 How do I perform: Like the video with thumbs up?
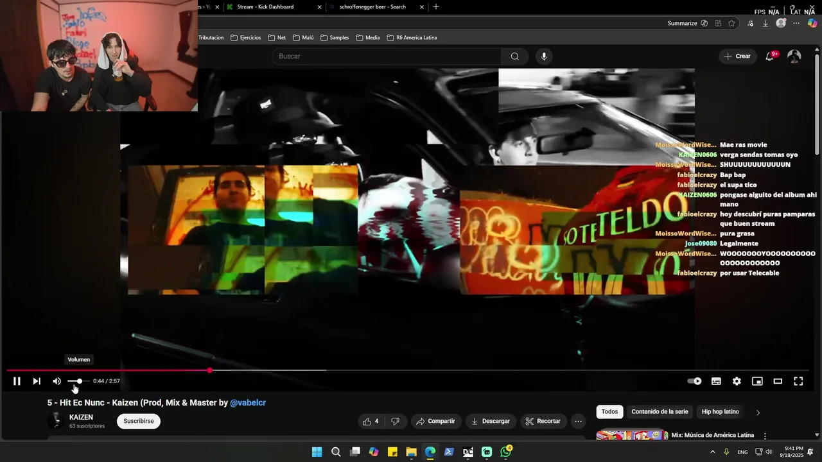[371, 422]
